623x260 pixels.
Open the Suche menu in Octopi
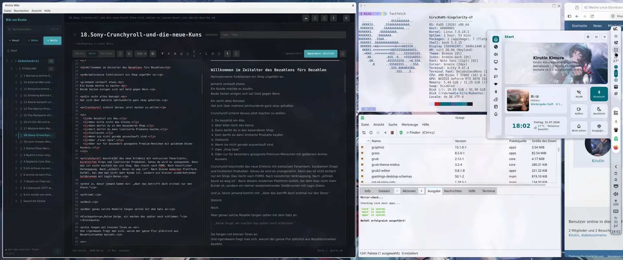[393, 125]
